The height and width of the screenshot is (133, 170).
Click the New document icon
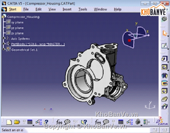(9, 122)
